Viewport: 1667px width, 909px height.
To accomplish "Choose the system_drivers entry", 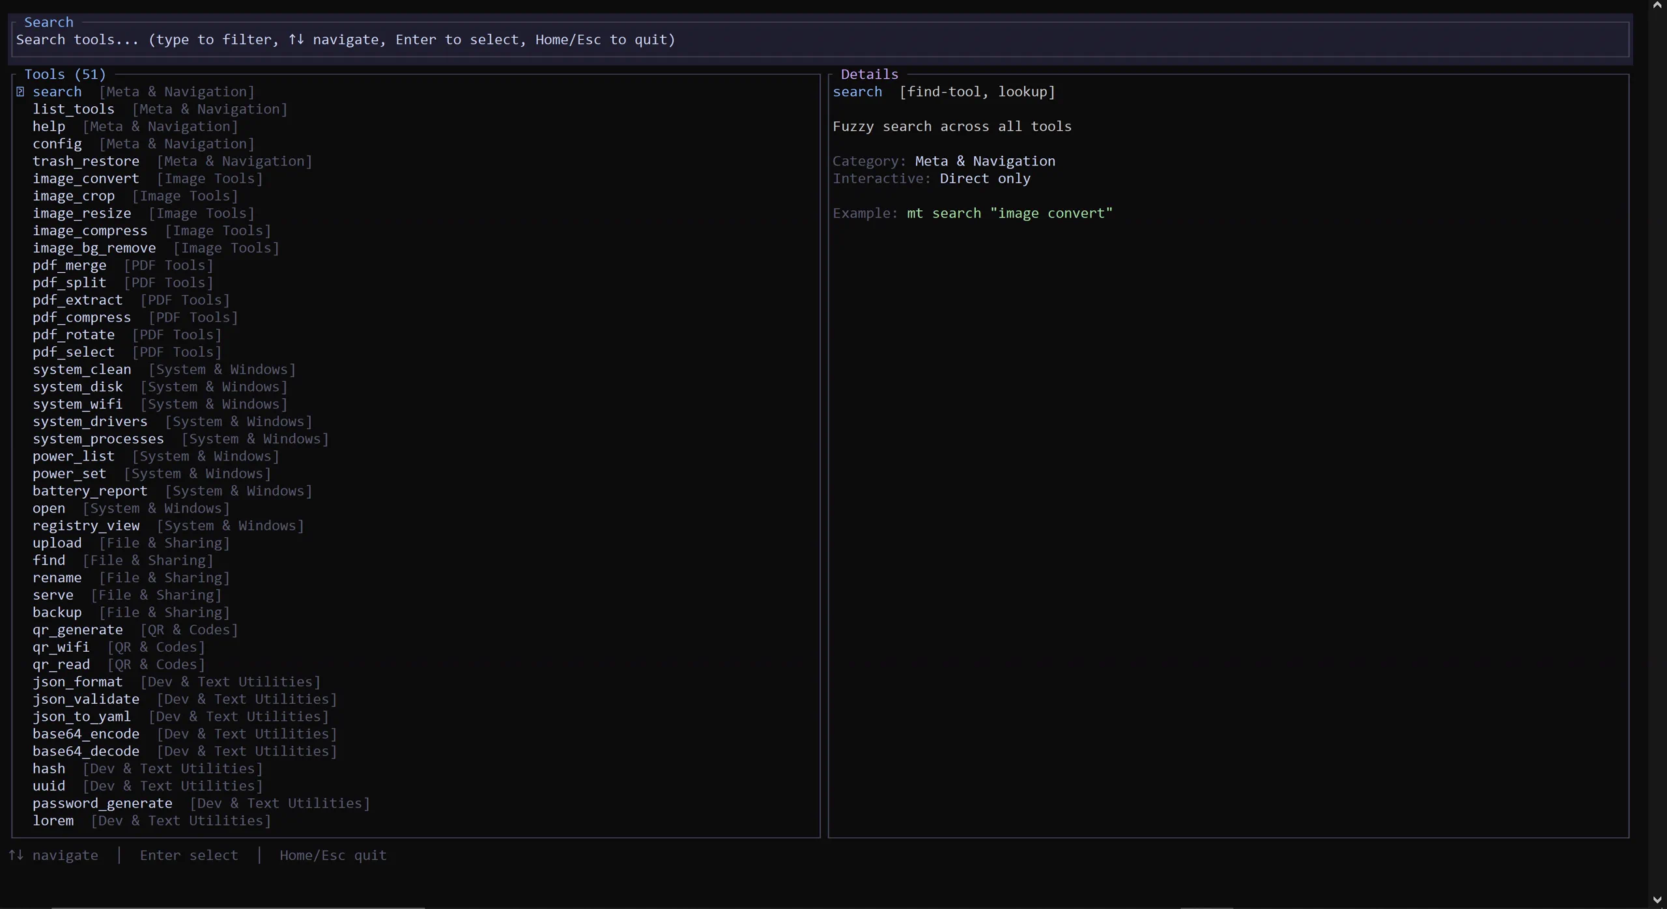I will coord(416,422).
